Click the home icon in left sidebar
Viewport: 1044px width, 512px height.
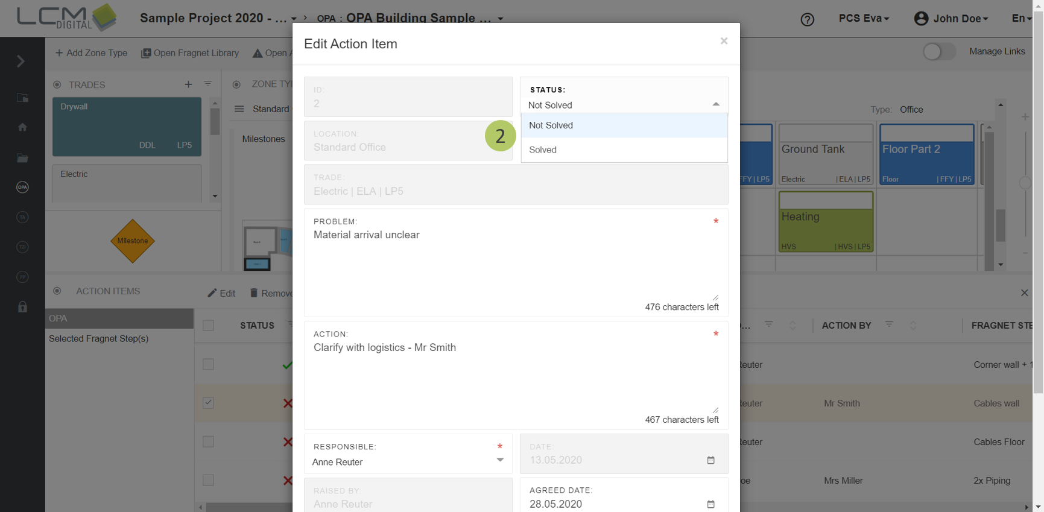click(22, 127)
